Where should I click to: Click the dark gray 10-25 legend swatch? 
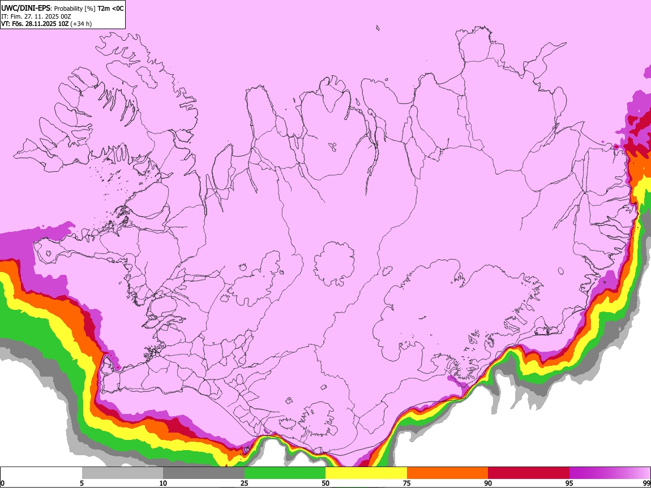[204, 473]
